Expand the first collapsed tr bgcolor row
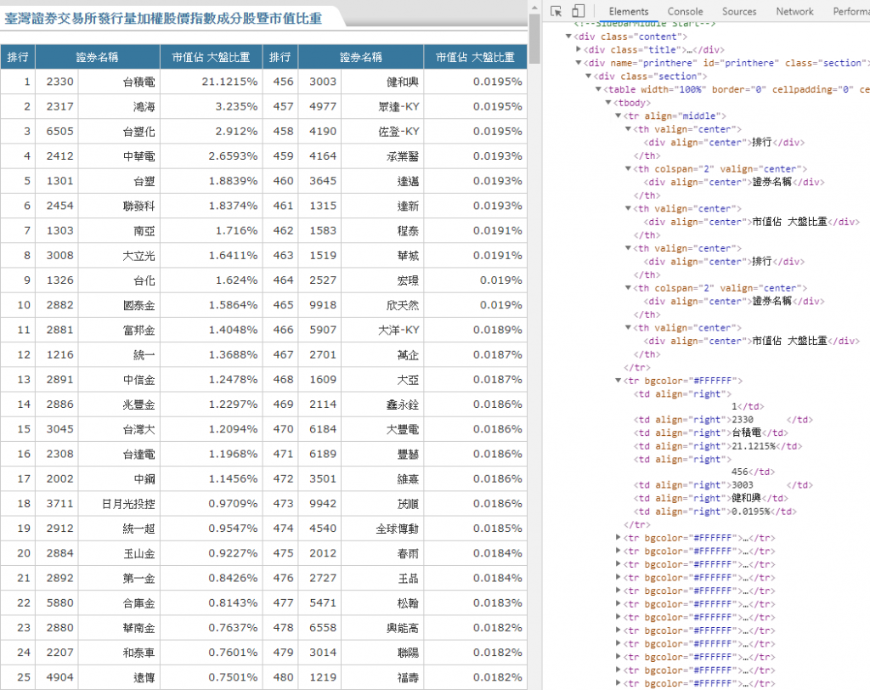The image size is (870, 690). coord(619,537)
